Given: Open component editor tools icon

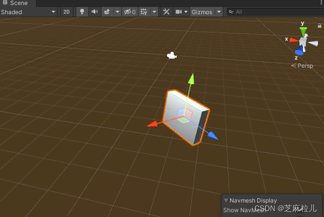Looking at the screenshot, I should point(166,12).
